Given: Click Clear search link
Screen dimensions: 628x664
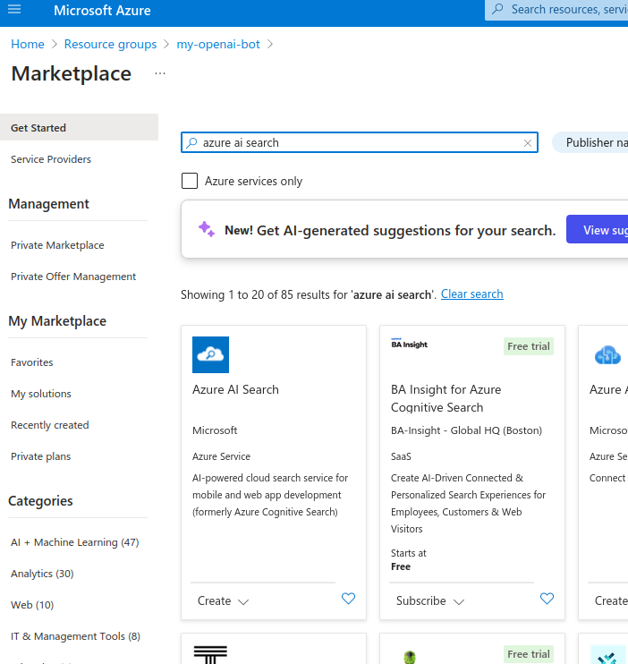Looking at the screenshot, I should point(471,294).
